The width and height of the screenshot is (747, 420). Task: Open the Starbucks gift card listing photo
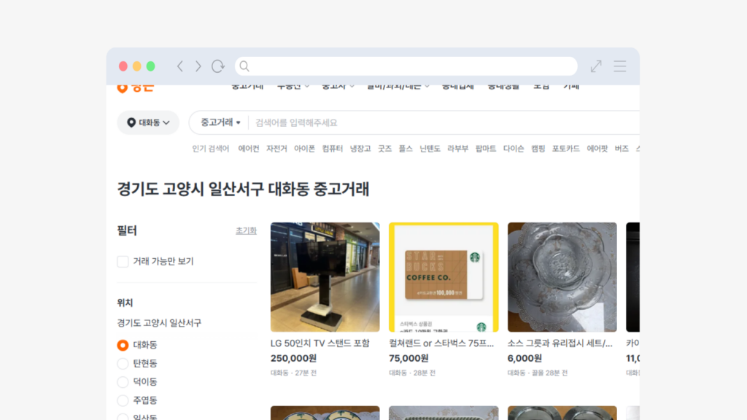(x=444, y=277)
